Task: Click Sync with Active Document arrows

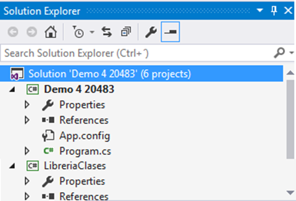Action: tap(107, 32)
